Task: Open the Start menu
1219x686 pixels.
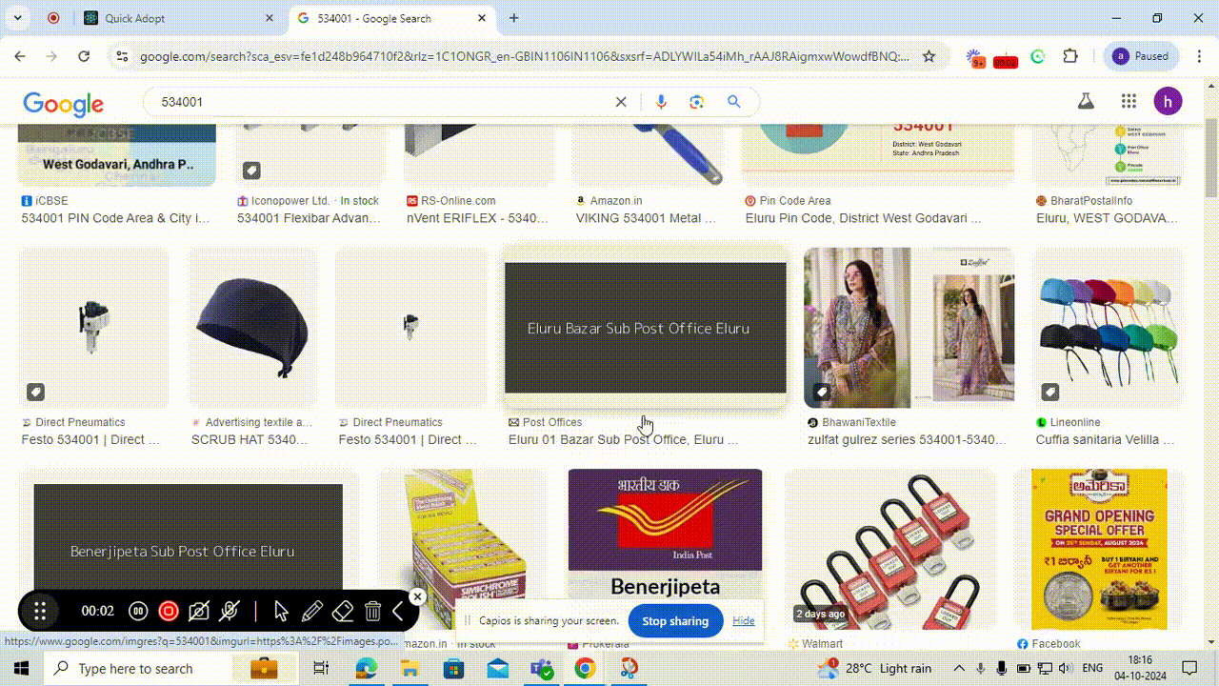Action: 21,668
